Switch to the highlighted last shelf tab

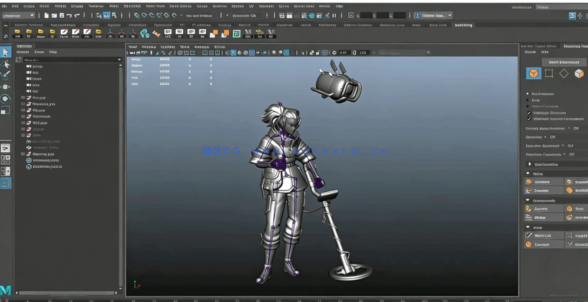pos(464,25)
